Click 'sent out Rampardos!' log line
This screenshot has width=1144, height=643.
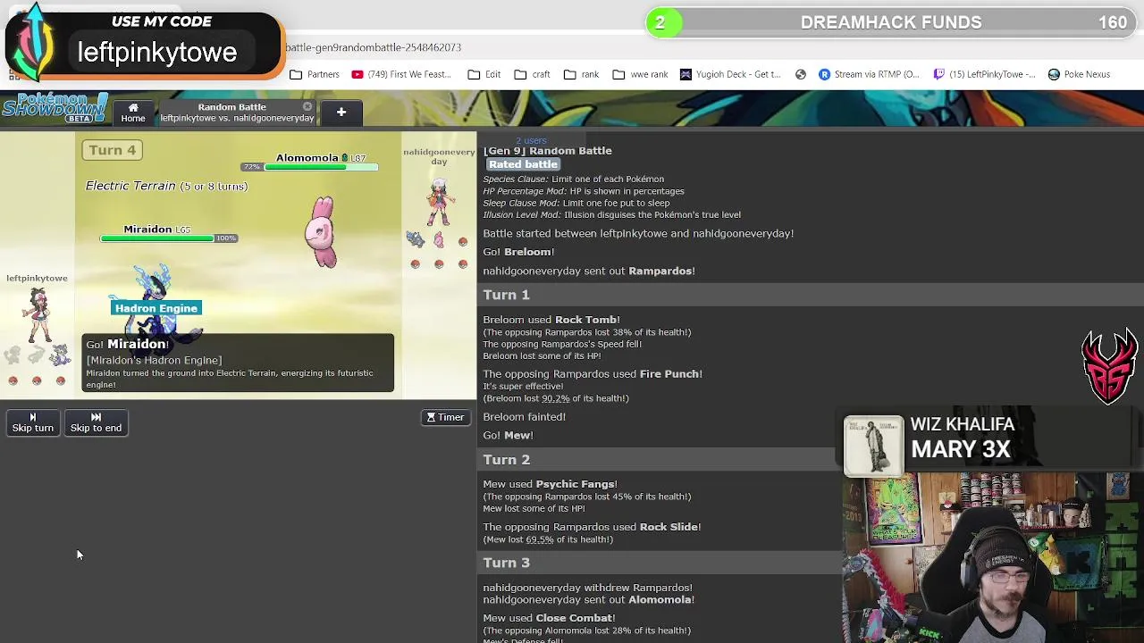pyautogui.click(x=589, y=271)
